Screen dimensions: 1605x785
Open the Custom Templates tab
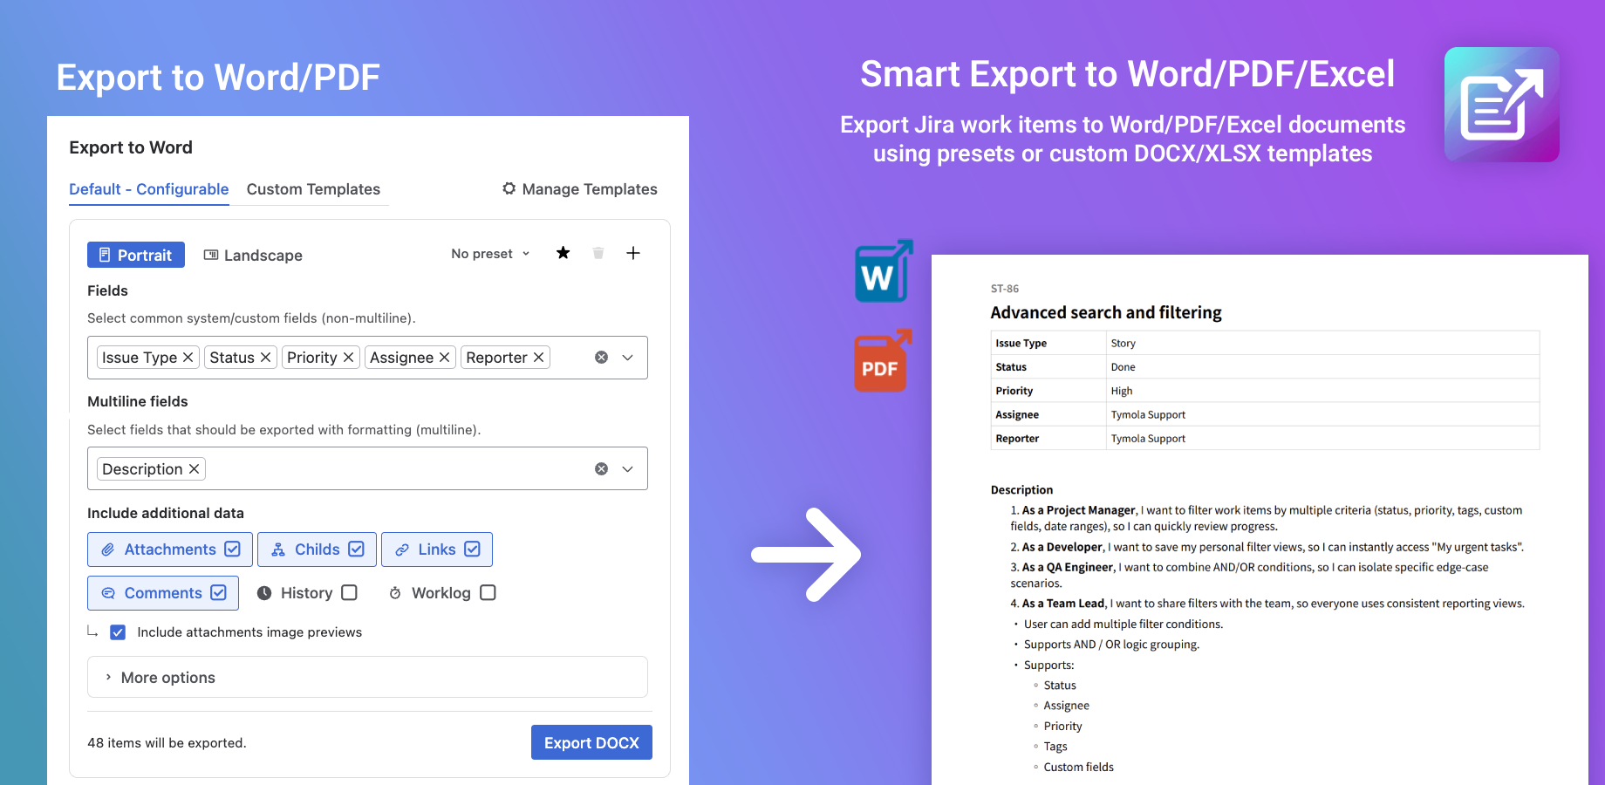[x=313, y=189]
